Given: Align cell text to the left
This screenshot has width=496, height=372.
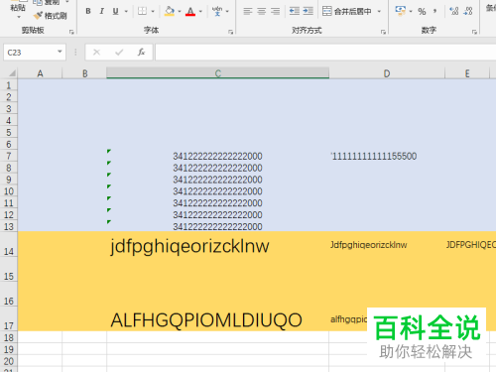Looking at the screenshot, I should click(247, 11).
